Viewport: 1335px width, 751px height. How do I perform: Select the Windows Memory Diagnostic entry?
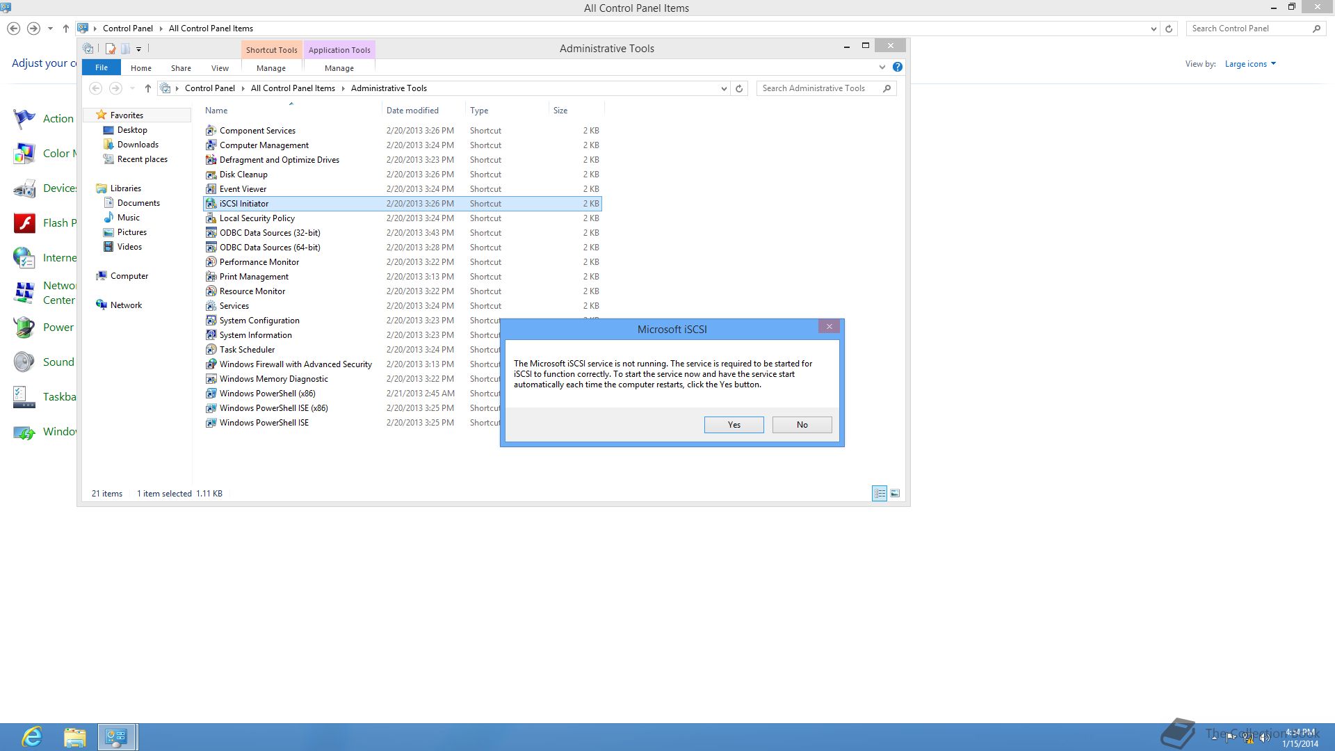(273, 379)
